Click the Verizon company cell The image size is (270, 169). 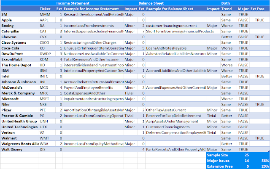pos(20,132)
